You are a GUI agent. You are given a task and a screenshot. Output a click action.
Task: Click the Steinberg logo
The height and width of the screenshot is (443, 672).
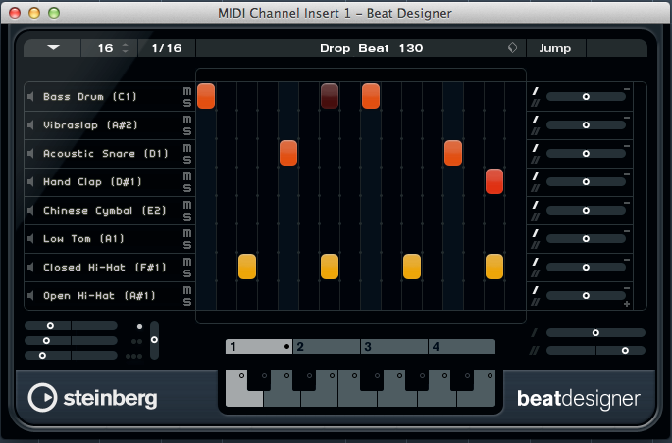(92, 398)
